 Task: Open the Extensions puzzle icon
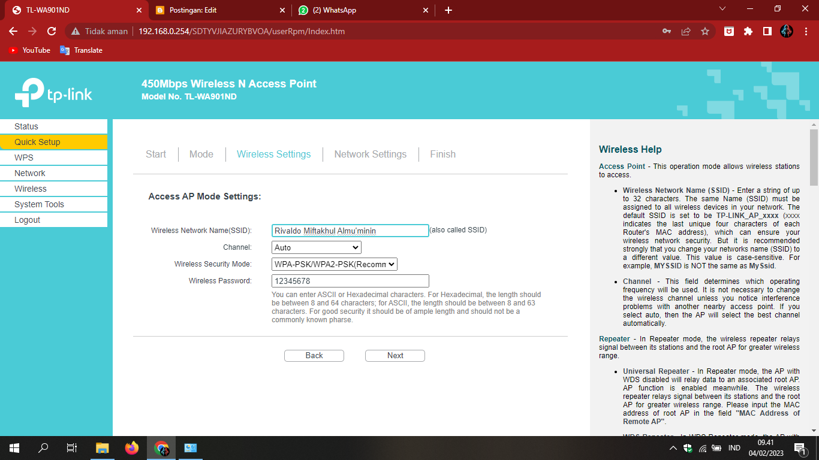(748, 31)
